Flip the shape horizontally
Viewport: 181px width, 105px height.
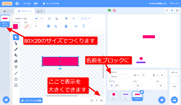(x=76, y=26)
